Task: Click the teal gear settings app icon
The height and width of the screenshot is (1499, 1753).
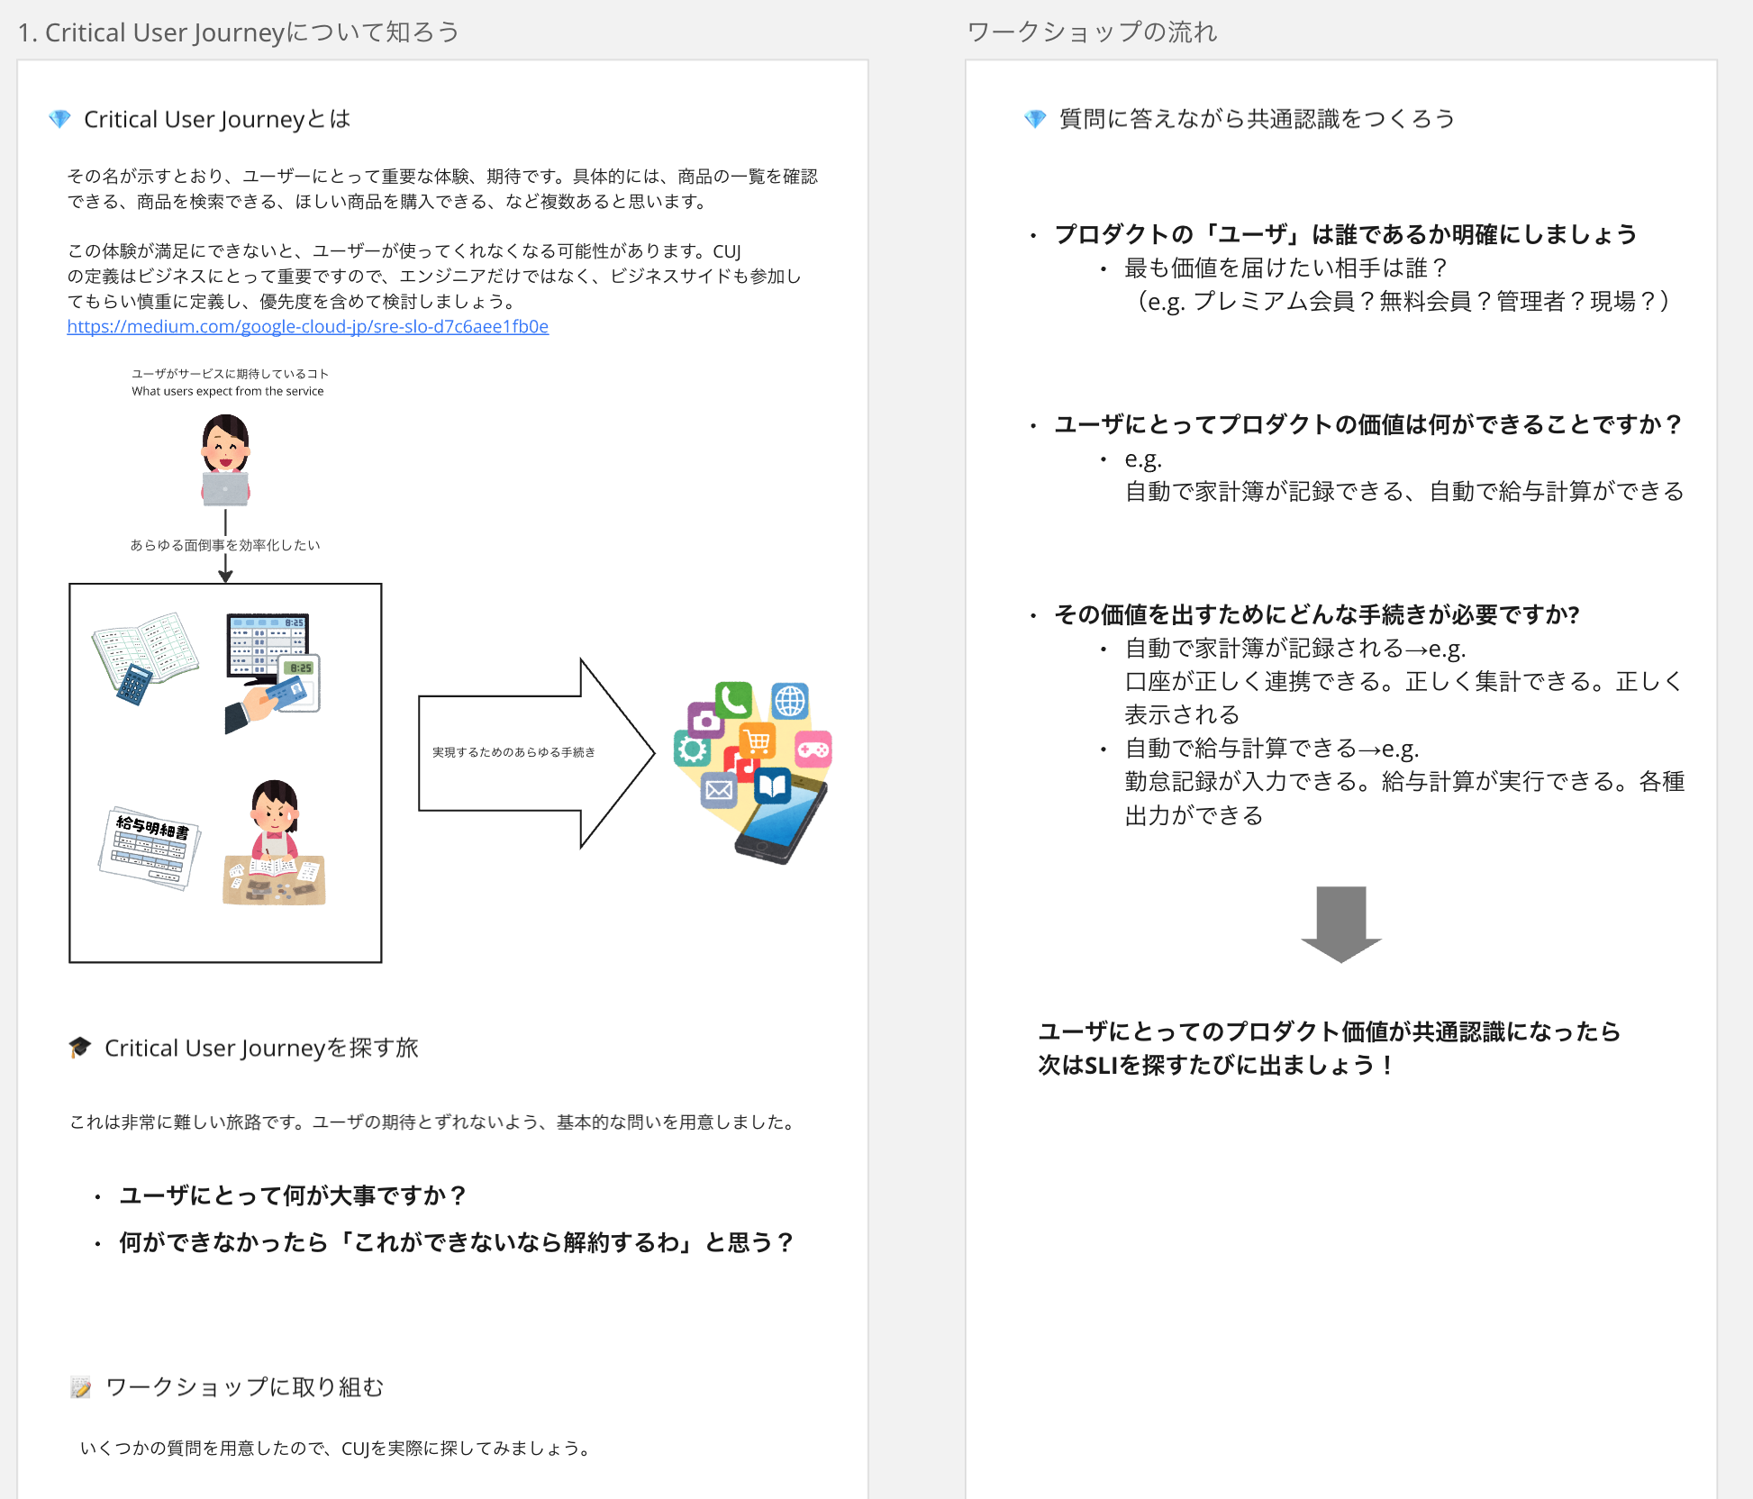Action: coord(692,749)
